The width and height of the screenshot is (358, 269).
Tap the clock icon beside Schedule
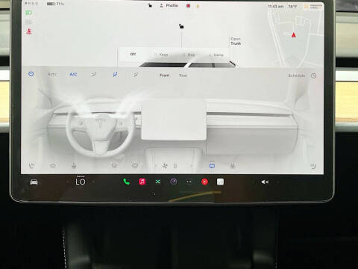[x=313, y=75]
